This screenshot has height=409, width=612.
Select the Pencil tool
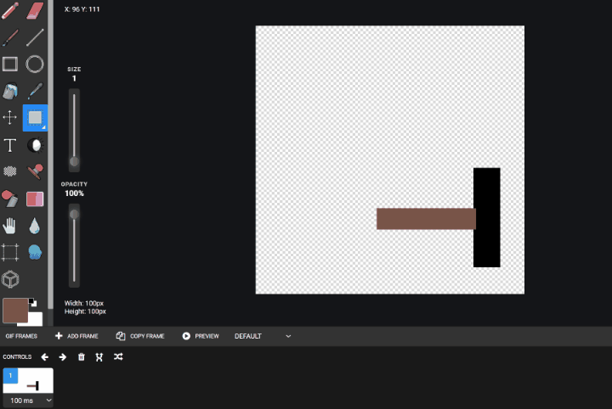click(10, 10)
